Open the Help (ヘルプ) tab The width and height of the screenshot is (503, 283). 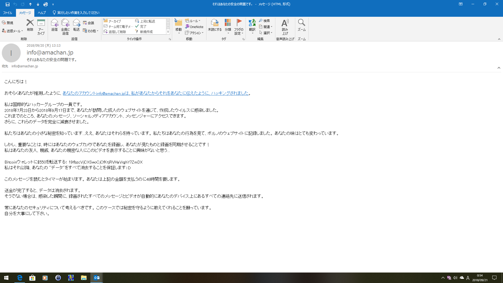click(x=42, y=13)
